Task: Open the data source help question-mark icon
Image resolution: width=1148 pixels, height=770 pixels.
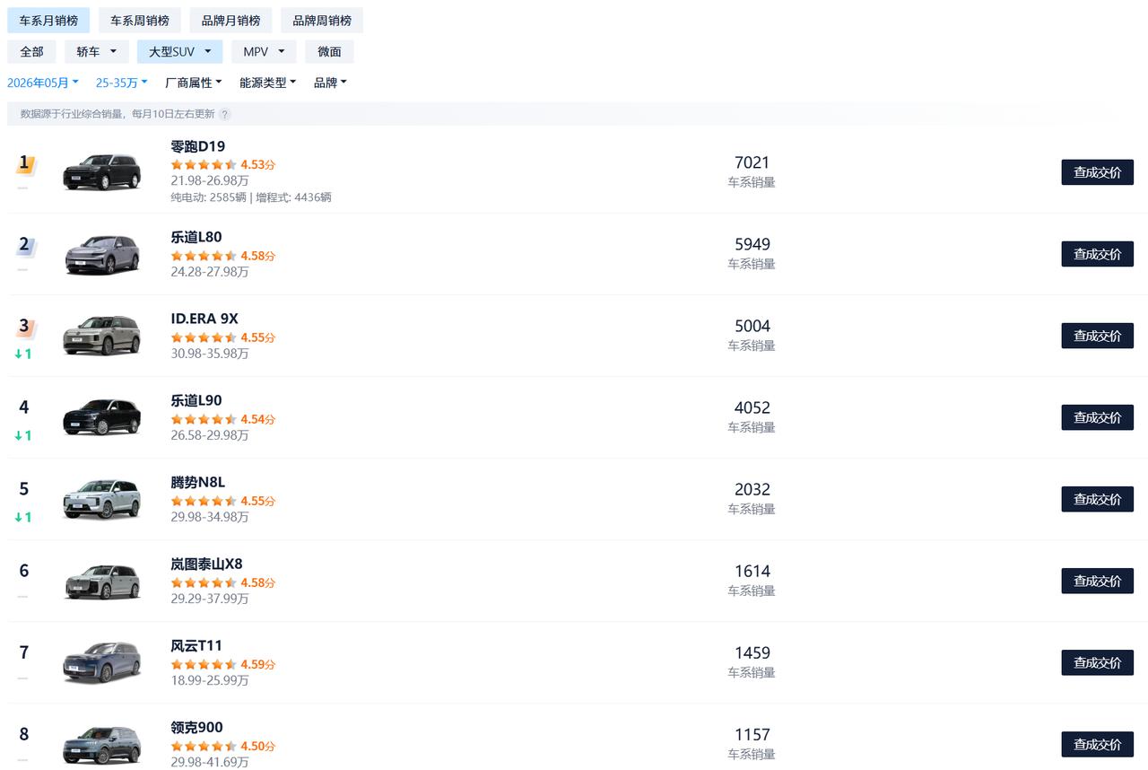Action: pyautogui.click(x=225, y=114)
